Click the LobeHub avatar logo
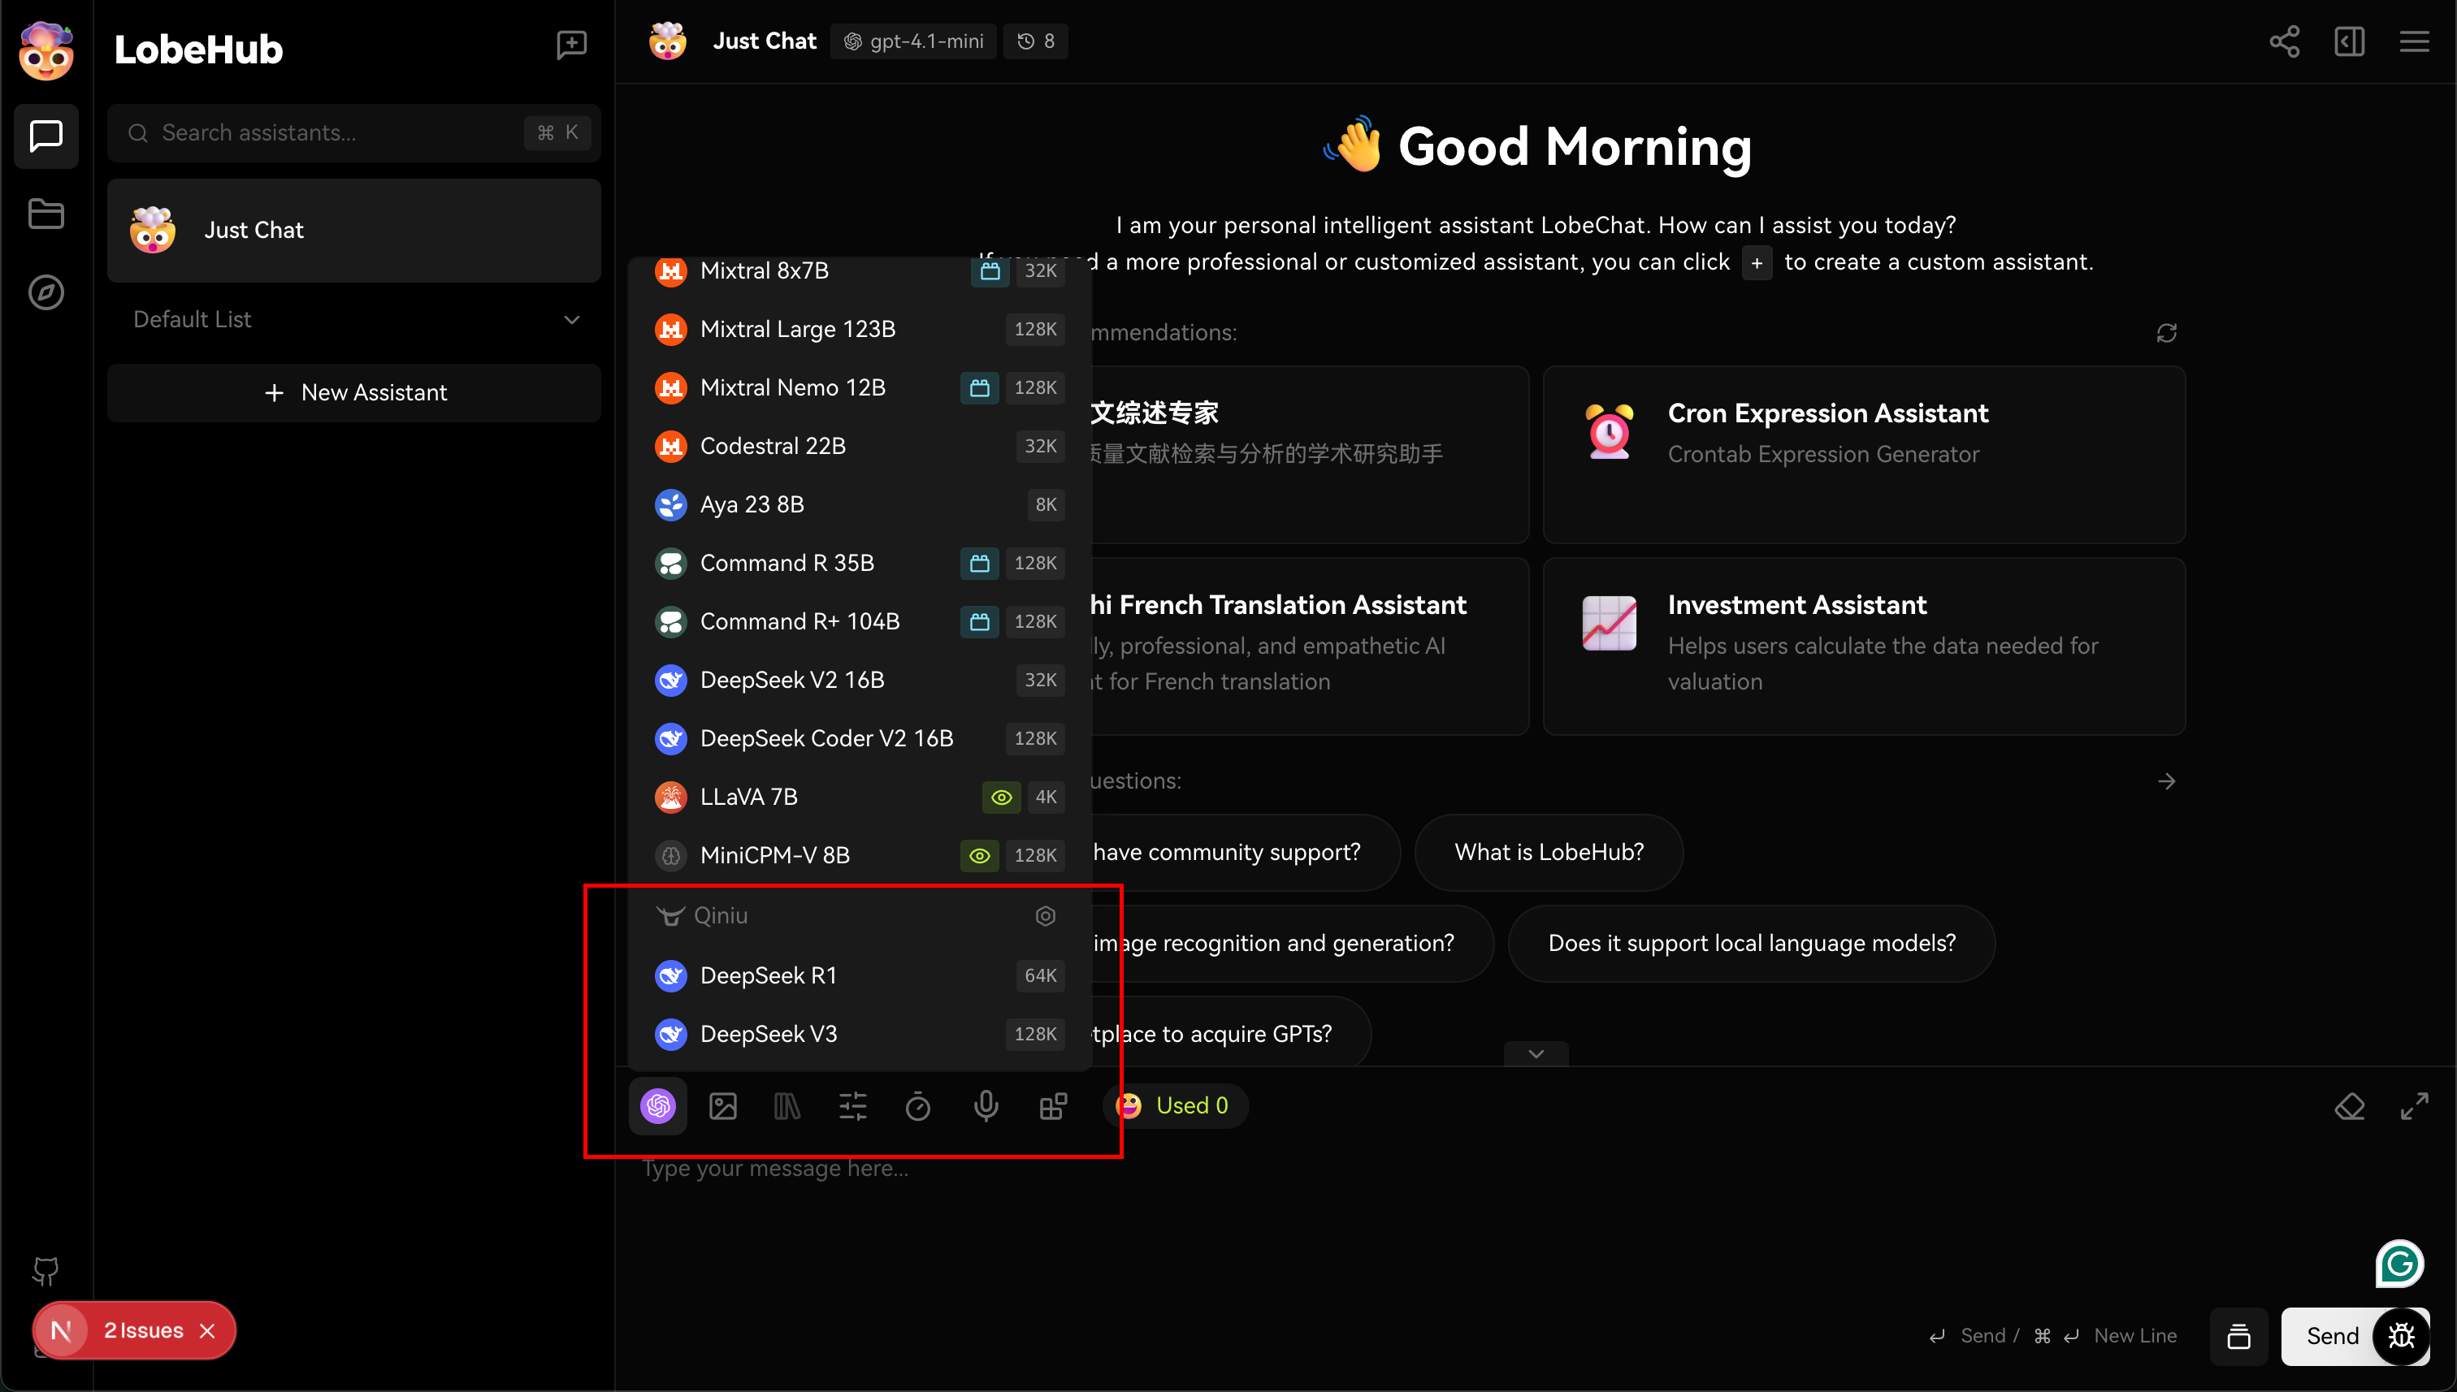The image size is (2457, 1392). [x=46, y=50]
